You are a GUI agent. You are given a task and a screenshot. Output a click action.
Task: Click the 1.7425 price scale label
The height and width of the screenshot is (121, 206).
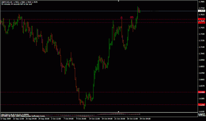tap(202, 28)
